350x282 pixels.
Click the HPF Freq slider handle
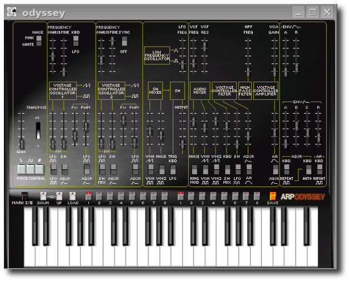248,72
